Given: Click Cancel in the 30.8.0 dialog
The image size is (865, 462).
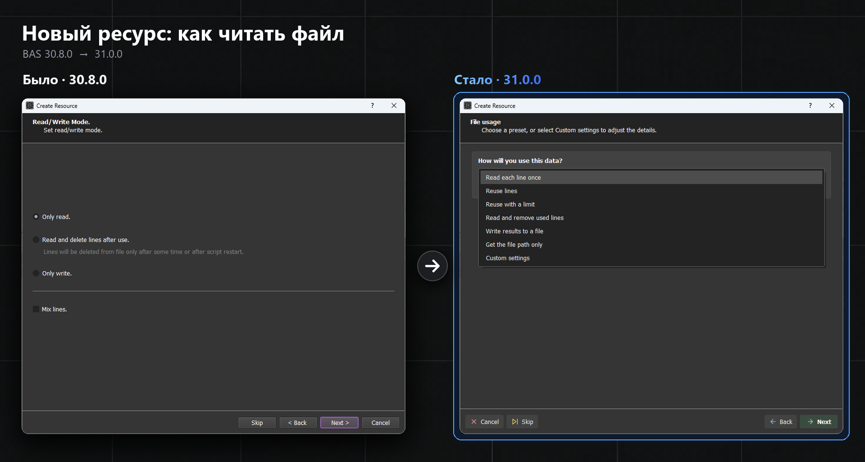Looking at the screenshot, I should (x=380, y=423).
